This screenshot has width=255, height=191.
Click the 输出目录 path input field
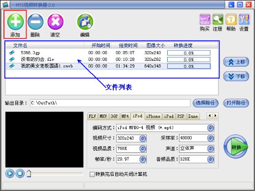click(110, 103)
